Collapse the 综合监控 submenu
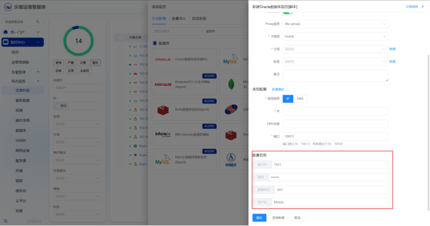430x226 pixels. [x=38, y=81]
